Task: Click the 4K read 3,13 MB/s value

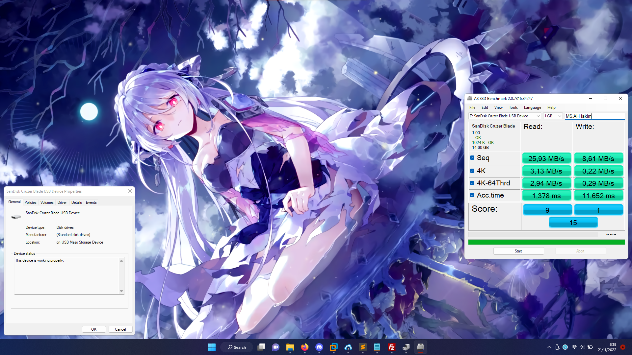Action: coord(546,171)
